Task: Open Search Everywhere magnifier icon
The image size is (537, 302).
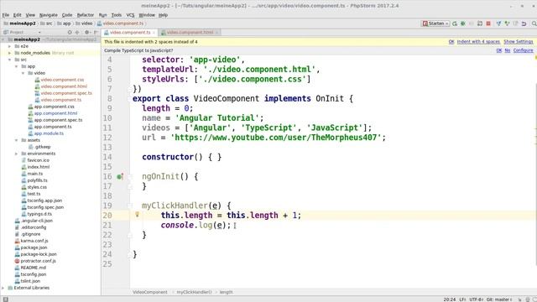Action: tap(534, 23)
